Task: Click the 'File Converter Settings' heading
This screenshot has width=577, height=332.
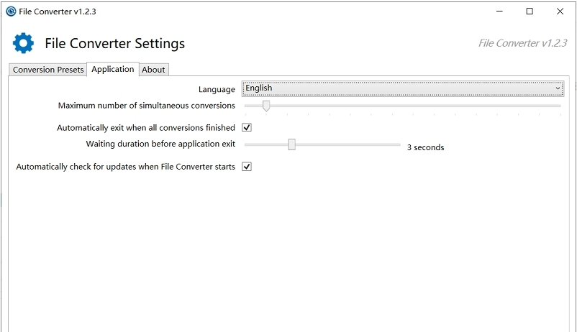Action: click(x=115, y=43)
